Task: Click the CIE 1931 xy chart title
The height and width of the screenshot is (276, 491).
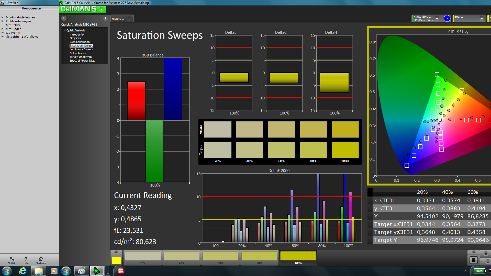Action: (458, 32)
